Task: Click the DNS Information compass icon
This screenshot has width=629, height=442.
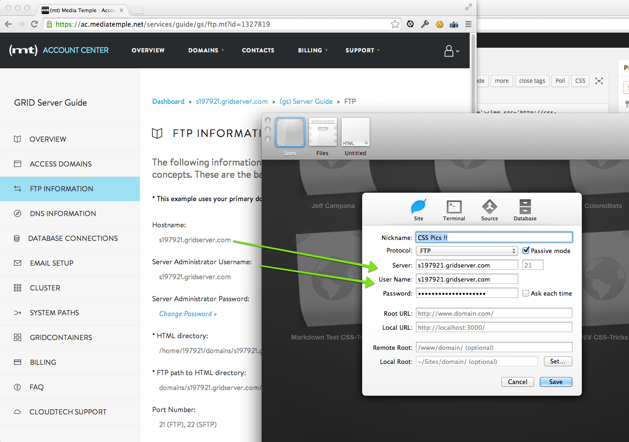Action: click(18, 213)
